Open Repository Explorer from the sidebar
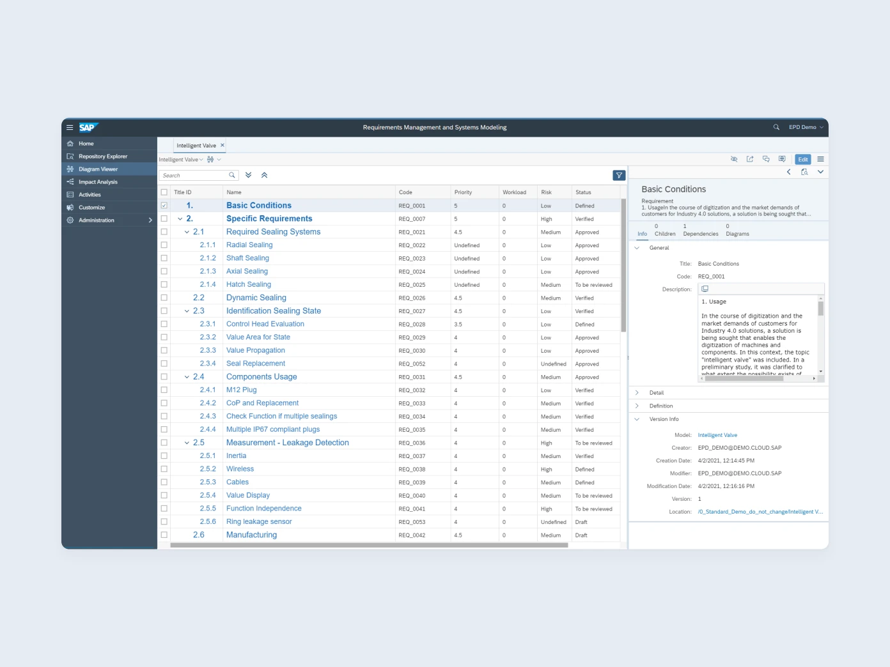 click(102, 156)
